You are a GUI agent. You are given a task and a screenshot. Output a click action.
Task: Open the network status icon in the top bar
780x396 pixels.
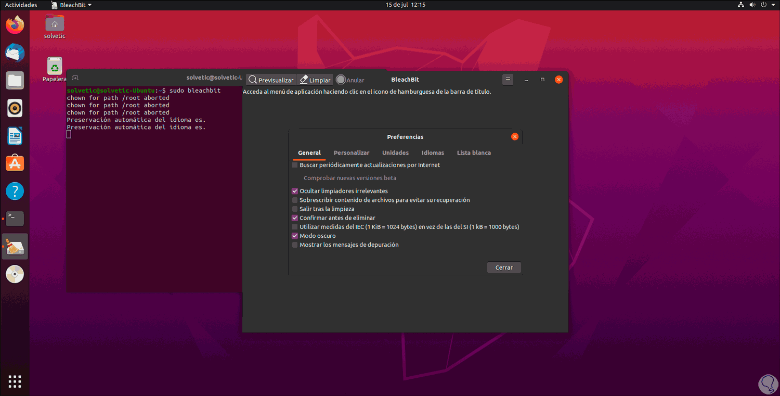[741, 5]
